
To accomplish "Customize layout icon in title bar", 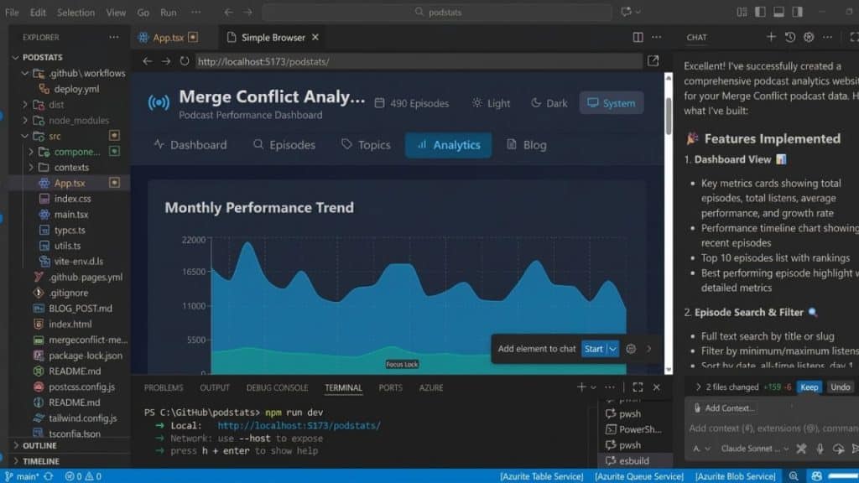I will tap(742, 12).
